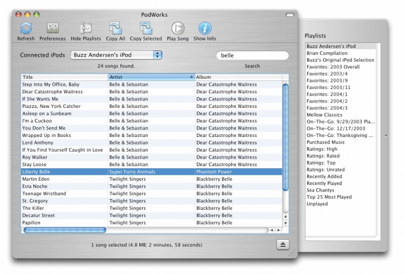Click the Copy Selected icon
This screenshot has height=274, width=405.
click(x=145, y=29)
